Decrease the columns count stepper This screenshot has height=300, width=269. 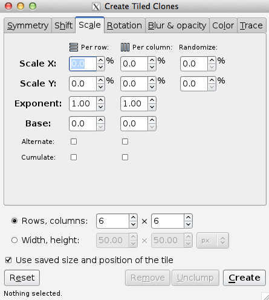tap(188, 224)
